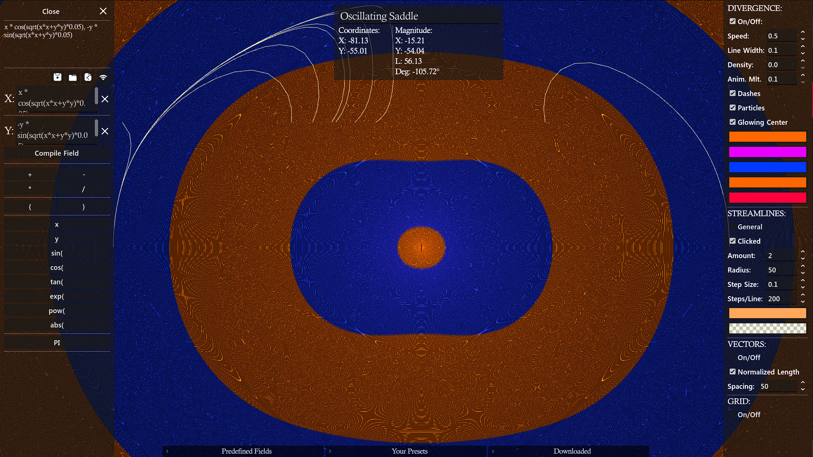The width and height of the screenshot is (813, 457).
Task: Increase Speed with the stepper up arrow
Action: (x=802, y=33)
